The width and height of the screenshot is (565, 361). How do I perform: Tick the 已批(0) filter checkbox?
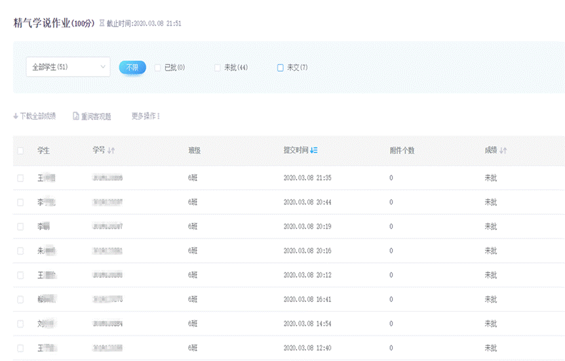(x=157, y=67)
